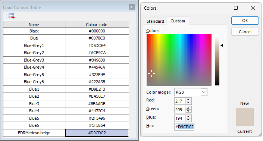Select the Black name cell

(x=34, y=31)
